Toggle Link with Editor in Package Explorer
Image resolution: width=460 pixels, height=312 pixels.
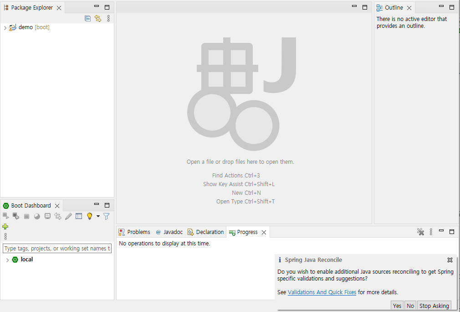tap(98, 19)
